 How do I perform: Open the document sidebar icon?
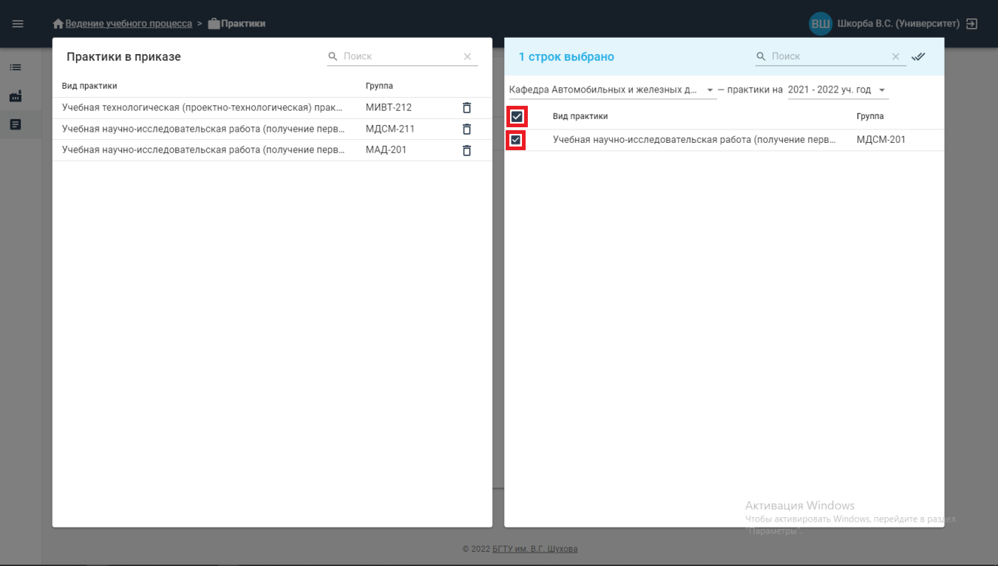click(16, 124)
